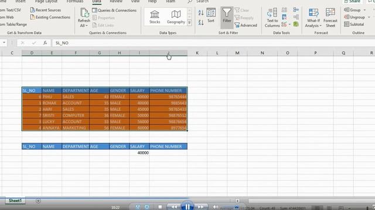Click the Text to Columns icon
This screenshot has height=210, width=375.
tap(272, 17)
